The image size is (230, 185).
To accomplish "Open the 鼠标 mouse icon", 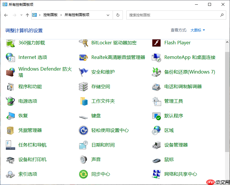I will [x=156, y=160].
